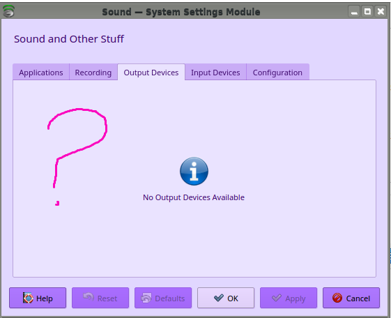Click the window title 'Sound — System Settings Module'
Image resolution: width=391 pixels, height=318 pixels.
tap(181, 12)
